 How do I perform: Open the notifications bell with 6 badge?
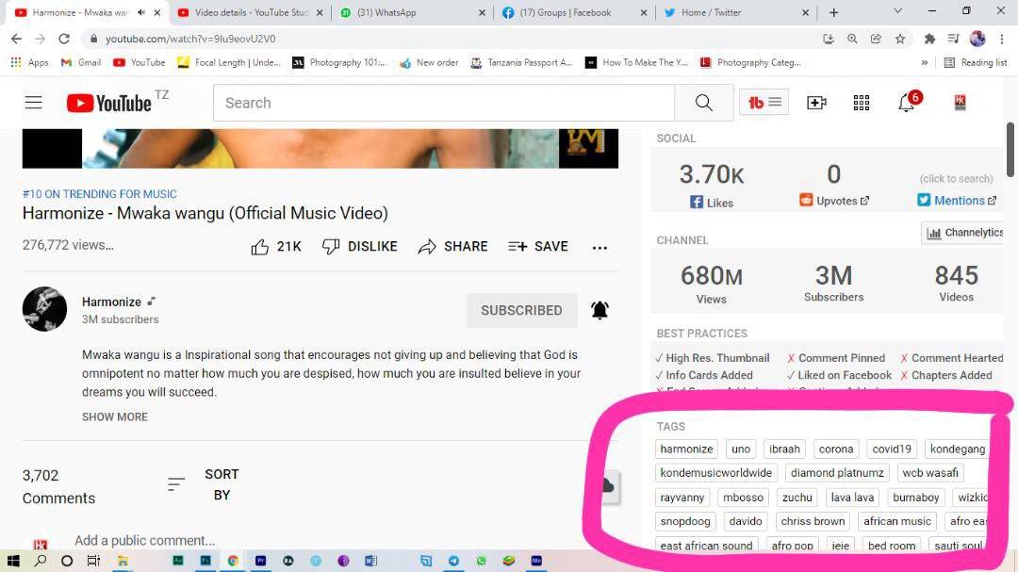pyautogui.click(x=907, y=102)
